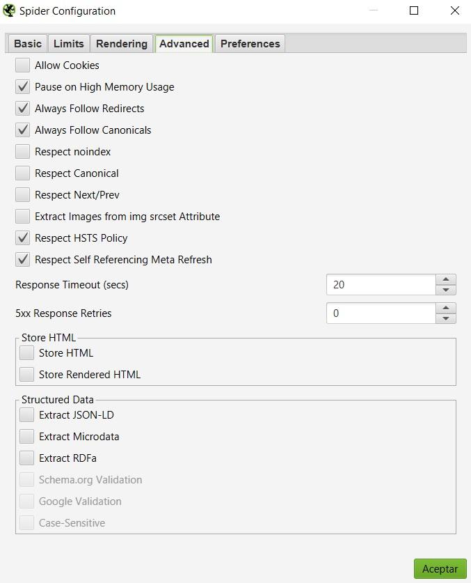
Task: Click the Response Timeout value field
Action: (x=381, y=285)
